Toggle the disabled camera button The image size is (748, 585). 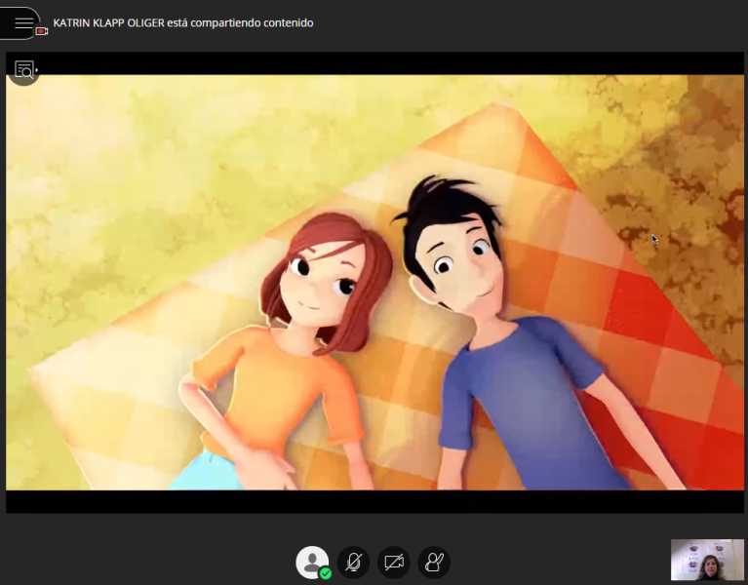point(394,563)
